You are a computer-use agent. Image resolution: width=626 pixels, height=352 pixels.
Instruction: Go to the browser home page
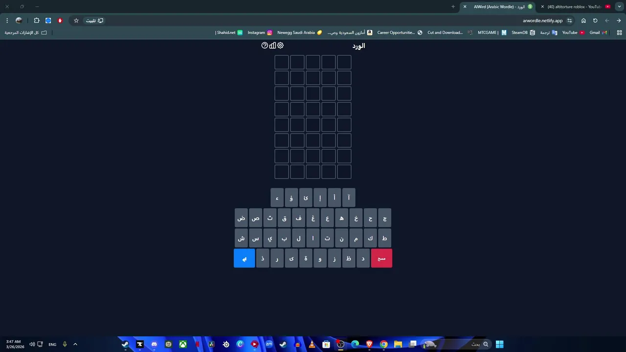(x=583, y=21)
